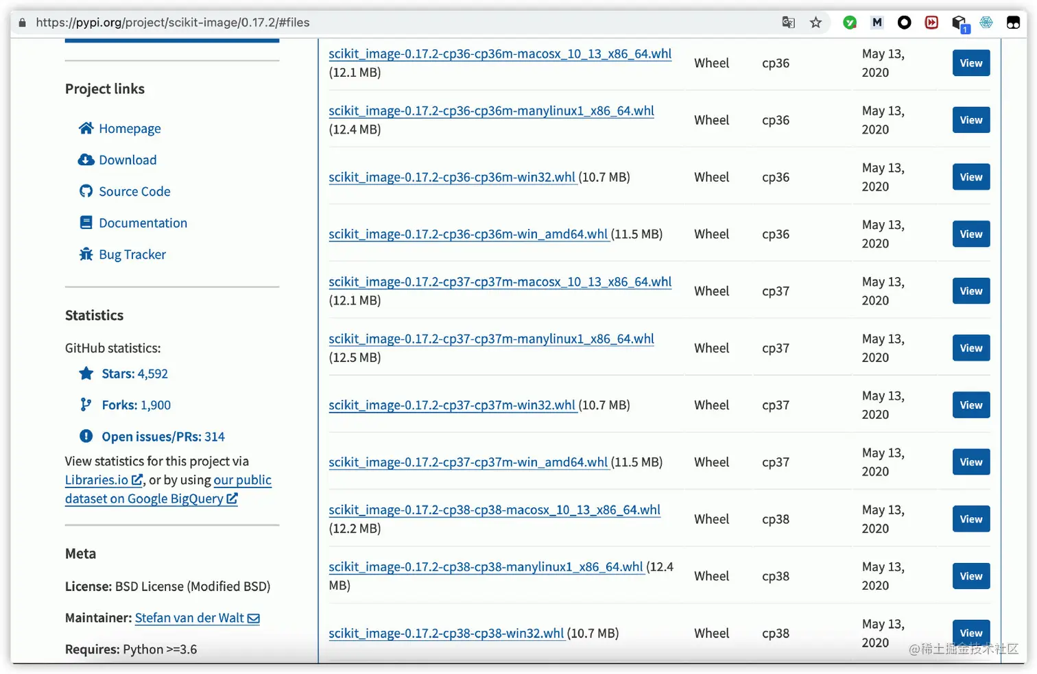Click View for cp36m-win_amd64 wheel row
Viewport: 1037px width, 674px height.
(971, 234)
